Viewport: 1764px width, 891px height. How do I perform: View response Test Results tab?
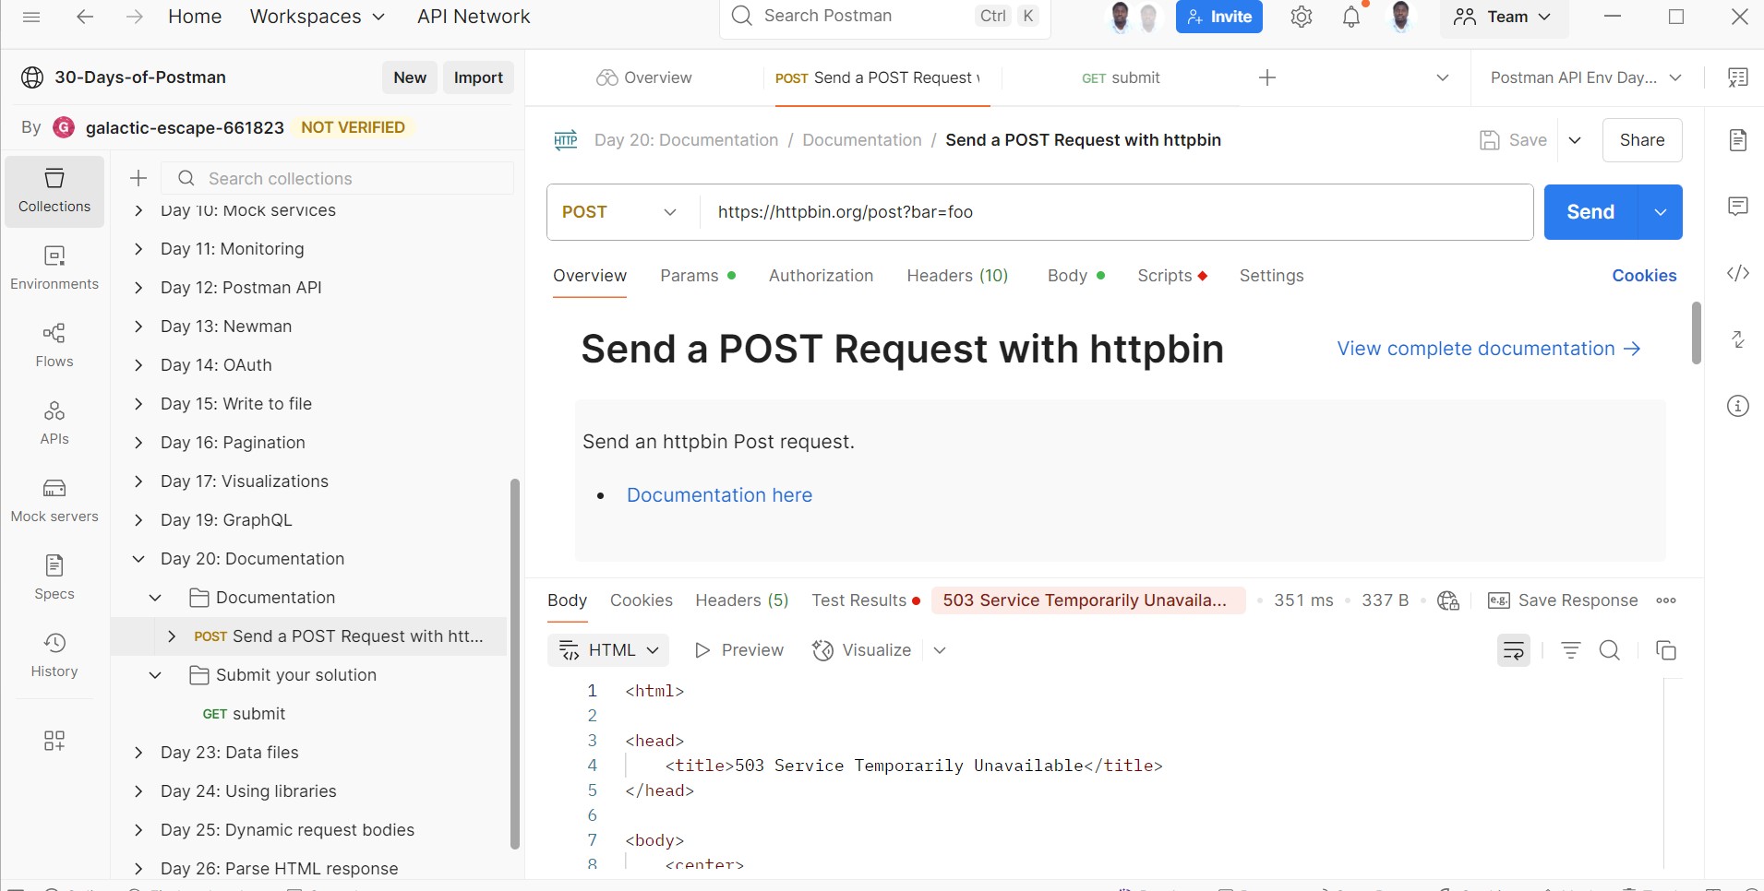click(866, 600)
